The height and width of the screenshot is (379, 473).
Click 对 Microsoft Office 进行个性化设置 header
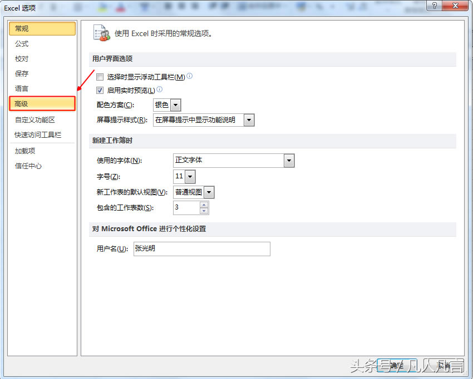pyautogui.click(x=149, y=228)
